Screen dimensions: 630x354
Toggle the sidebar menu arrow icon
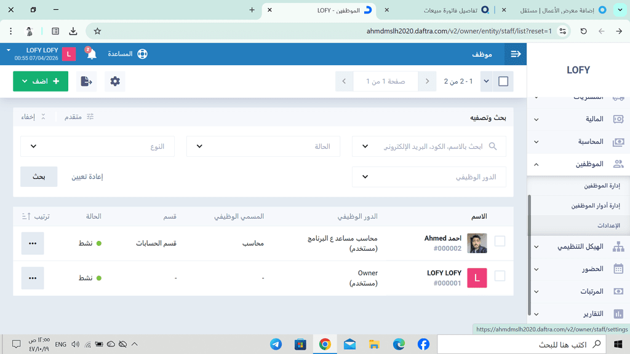click(x=516, y=54)
